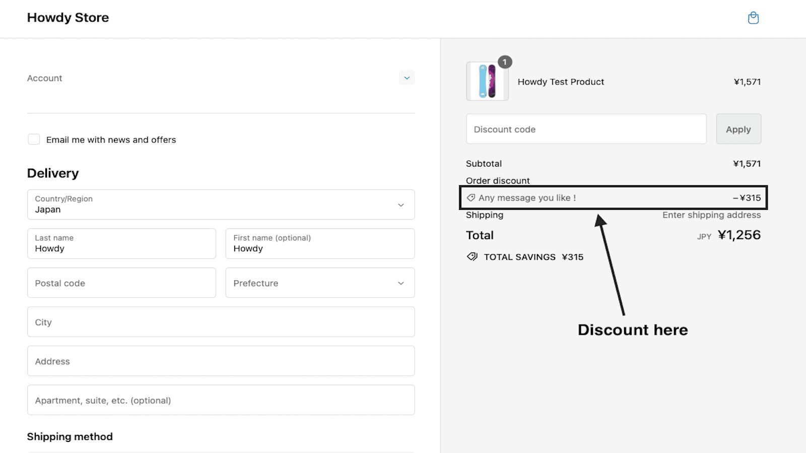Click the Any message you like discount row

click(613, 198)
